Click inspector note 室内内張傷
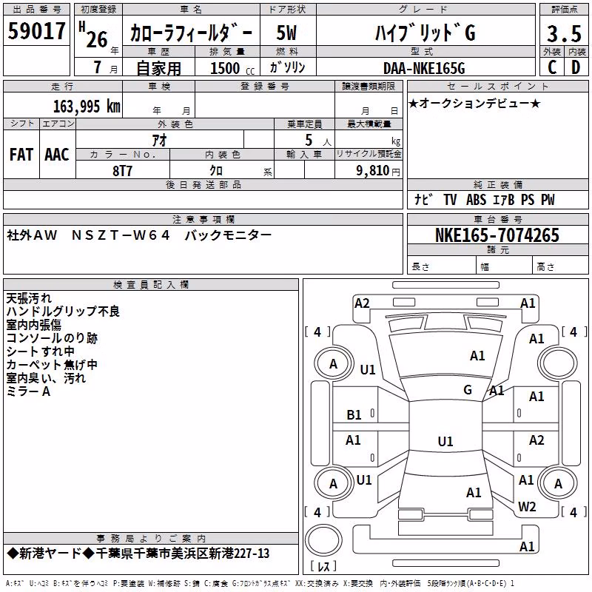 [x=33, y=325]
